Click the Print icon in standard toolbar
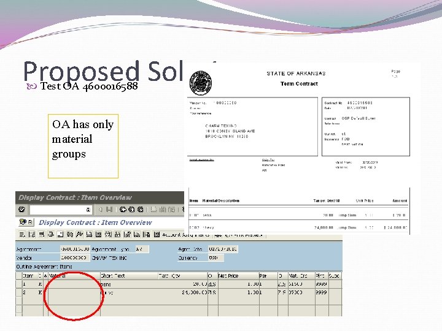 tap(153, 210)
